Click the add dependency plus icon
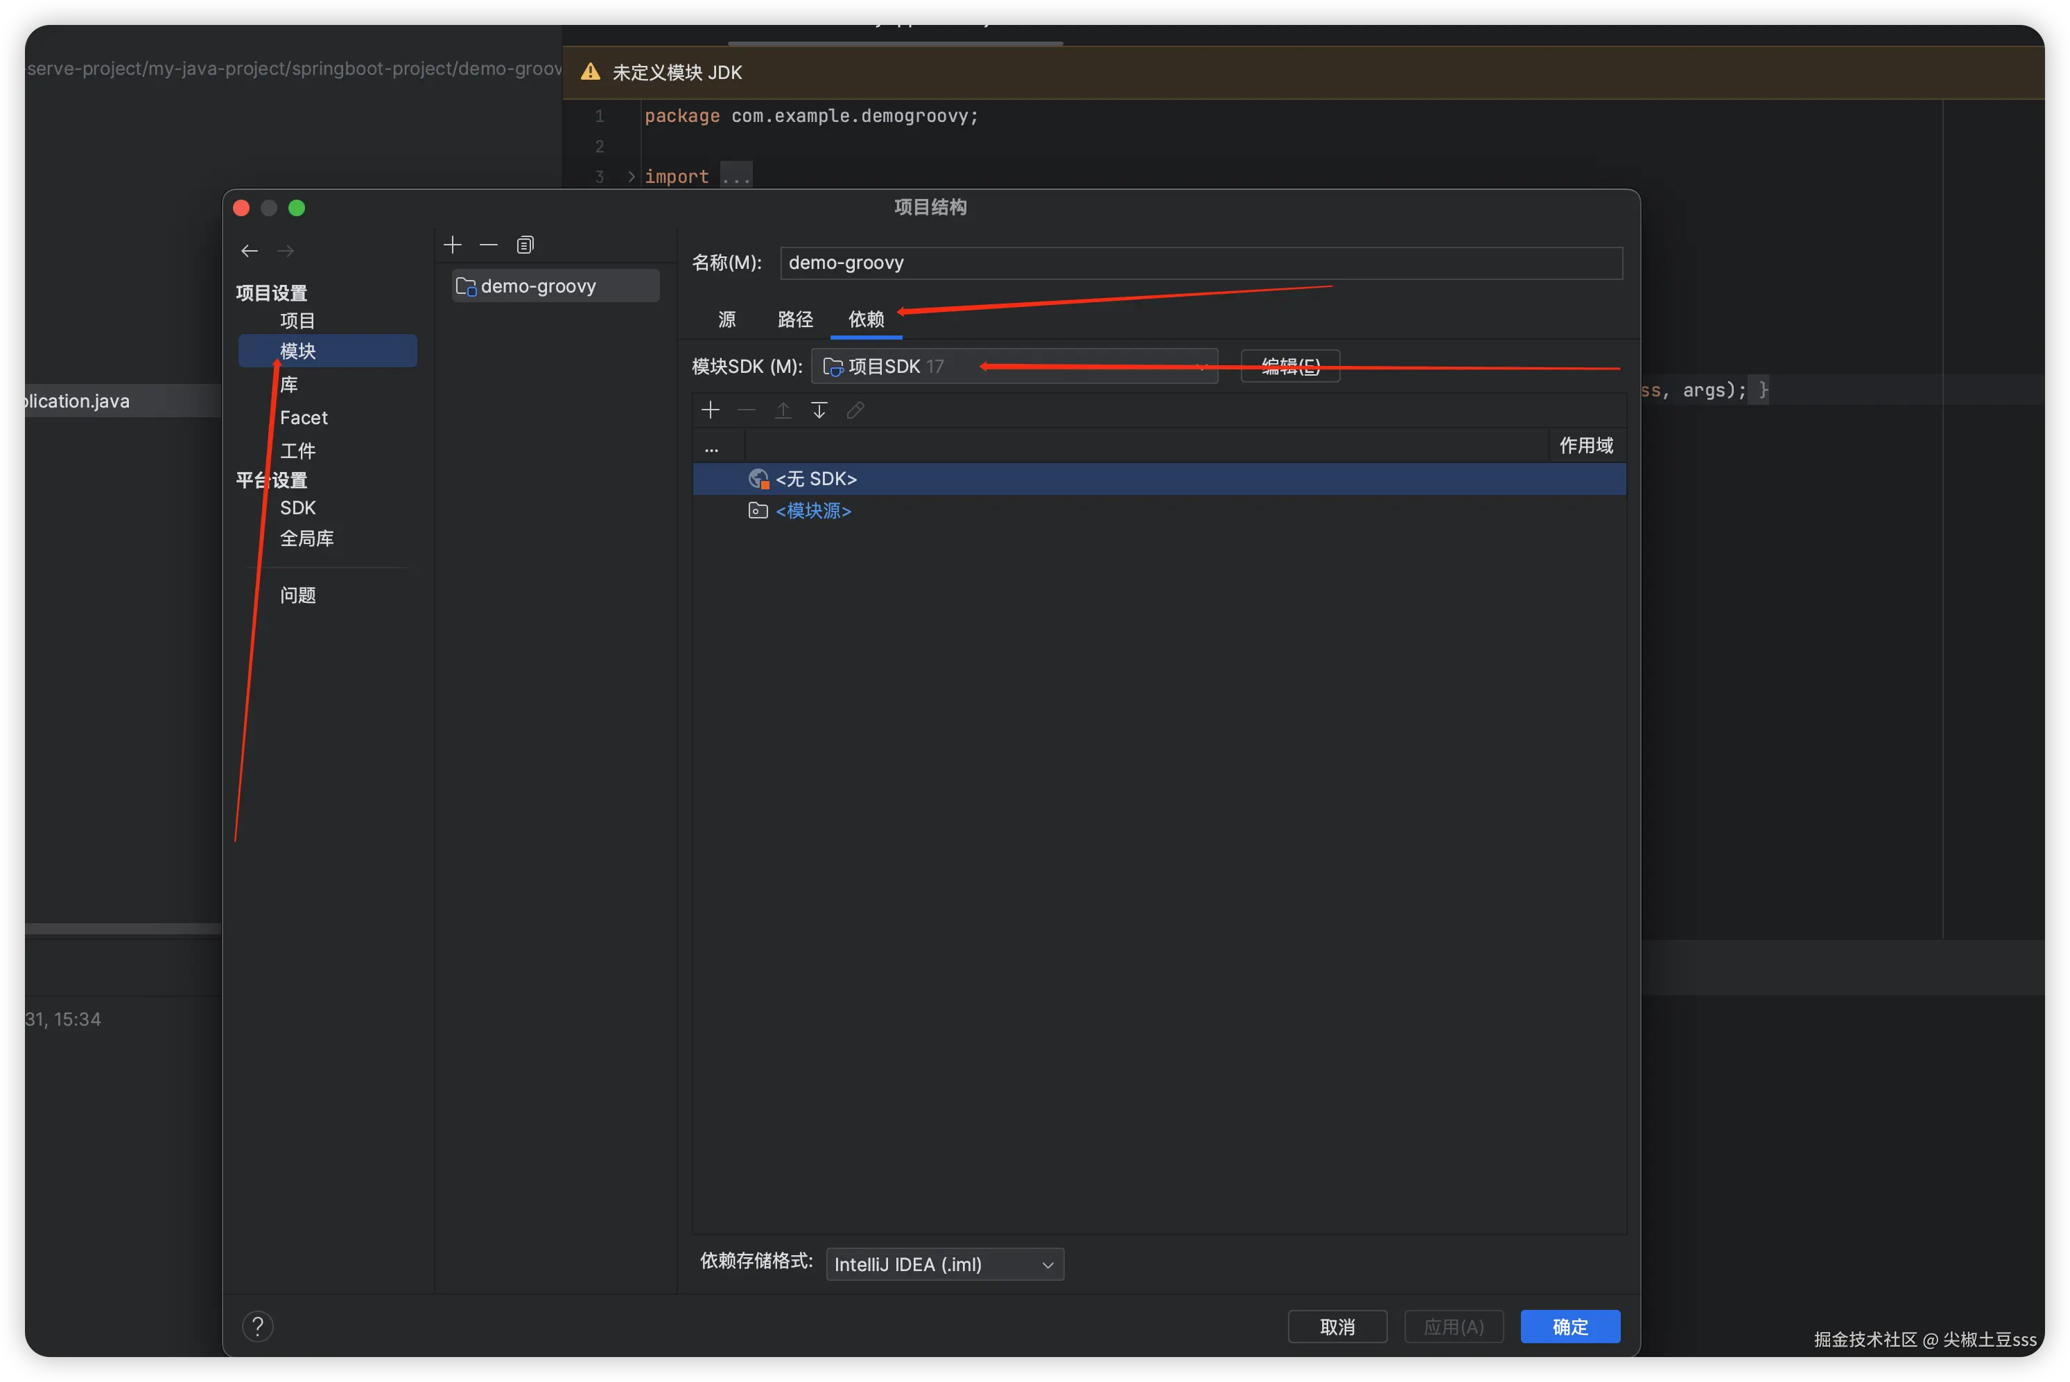The height and width of the screenshot is (1382, 2070). 711,410
